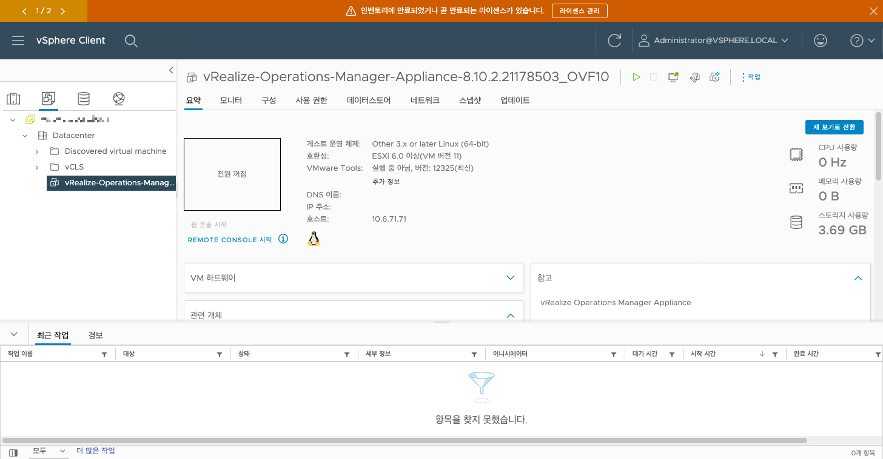
Task: Open the 사용 권한 tab
Action: (x=311, y=101)
